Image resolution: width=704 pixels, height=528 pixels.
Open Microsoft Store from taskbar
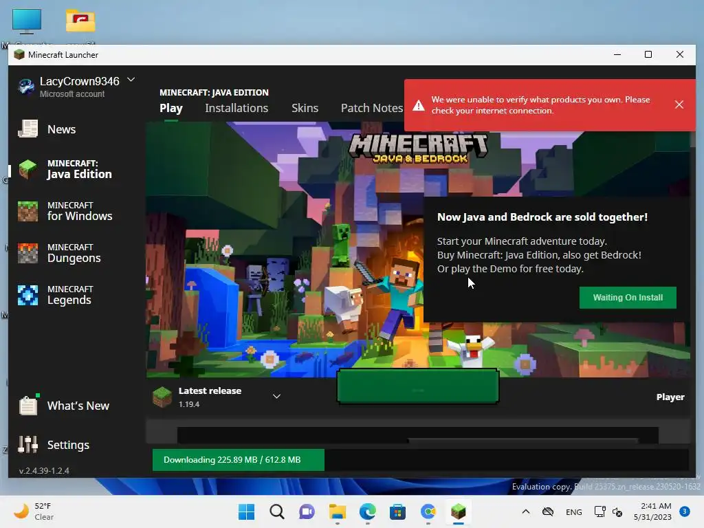point(397,511)
